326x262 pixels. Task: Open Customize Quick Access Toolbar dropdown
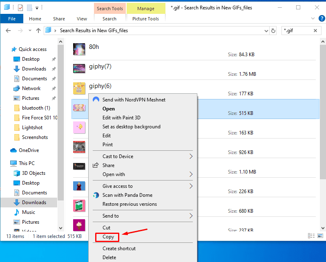point(37,8)
